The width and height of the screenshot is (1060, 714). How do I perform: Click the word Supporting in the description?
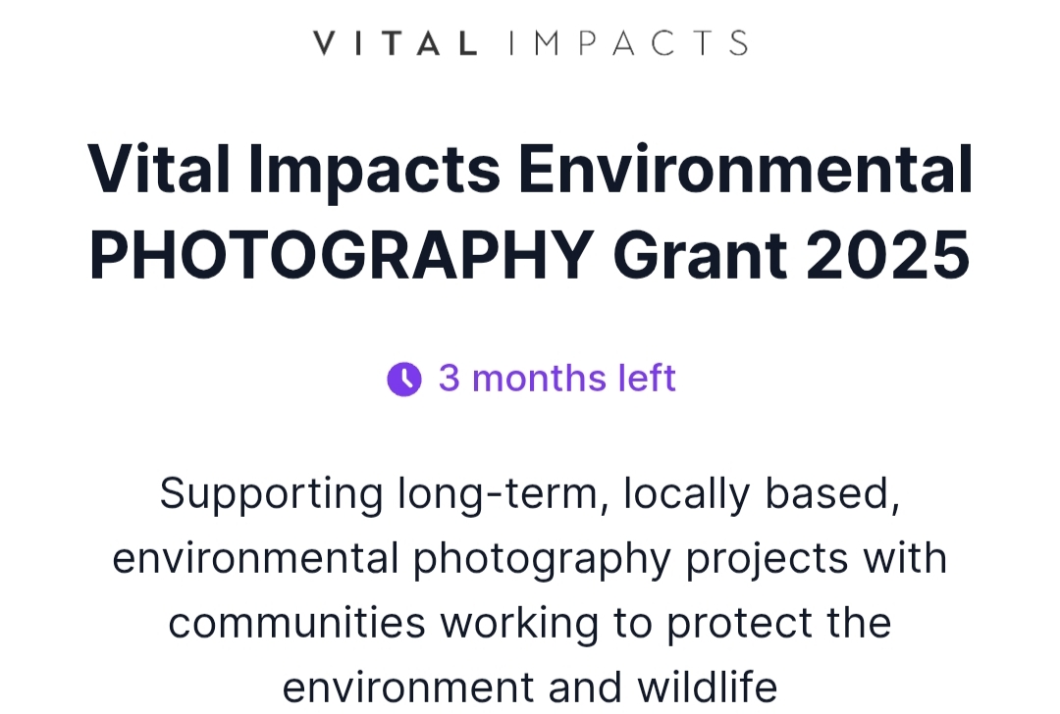tap(272, 496)
